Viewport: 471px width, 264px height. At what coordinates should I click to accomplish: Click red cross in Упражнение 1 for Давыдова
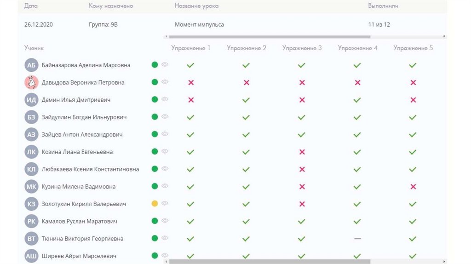[x=191, y=82]
